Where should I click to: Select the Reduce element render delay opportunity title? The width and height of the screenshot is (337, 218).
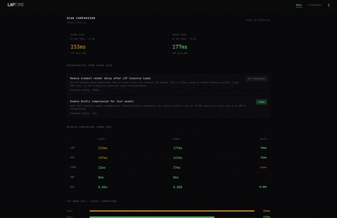pyautogui.click(x=110, y=78)
